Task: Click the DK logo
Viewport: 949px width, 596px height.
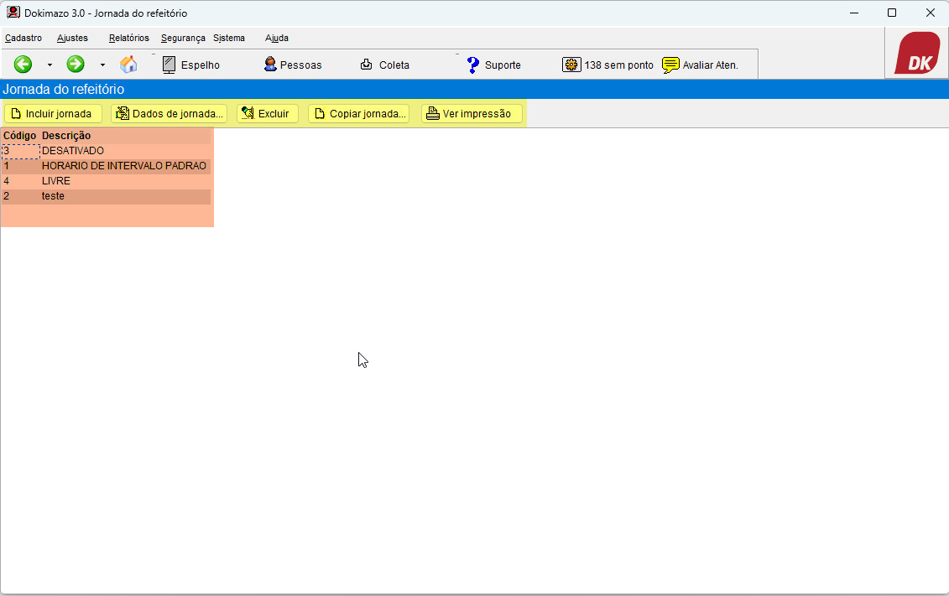Action: 916,54
